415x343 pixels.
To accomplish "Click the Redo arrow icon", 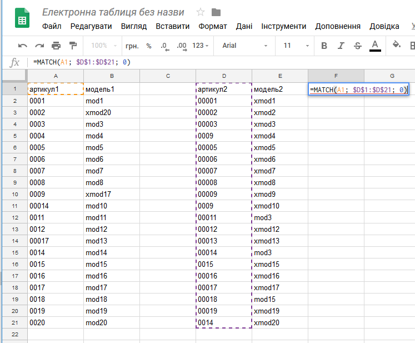I will pyautogui.click(x=39, y=46).
